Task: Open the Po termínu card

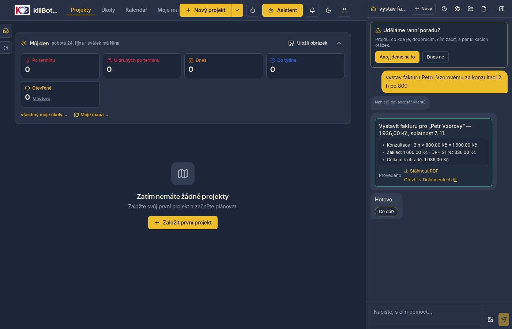Action: coord(60,66)
